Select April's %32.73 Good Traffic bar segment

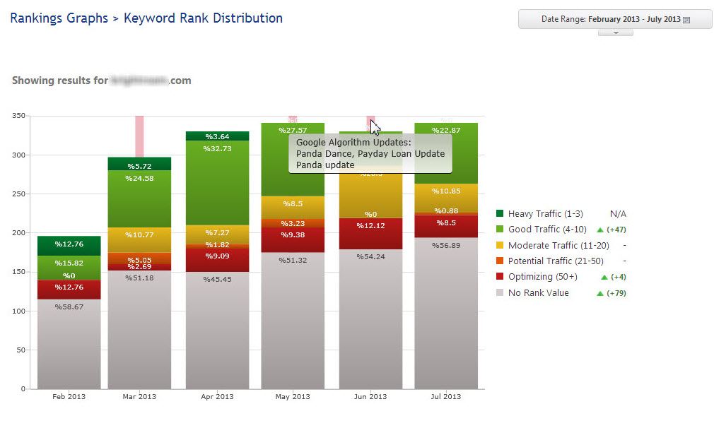tap(217, 184)
